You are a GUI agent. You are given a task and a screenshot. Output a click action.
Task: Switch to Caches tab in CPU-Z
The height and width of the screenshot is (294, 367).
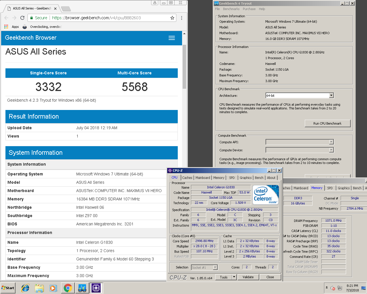pos(187,178)
